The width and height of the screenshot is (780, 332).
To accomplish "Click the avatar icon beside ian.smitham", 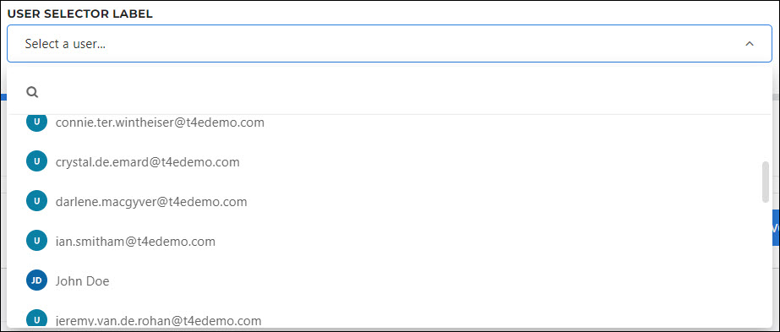I will pos(36,241).
